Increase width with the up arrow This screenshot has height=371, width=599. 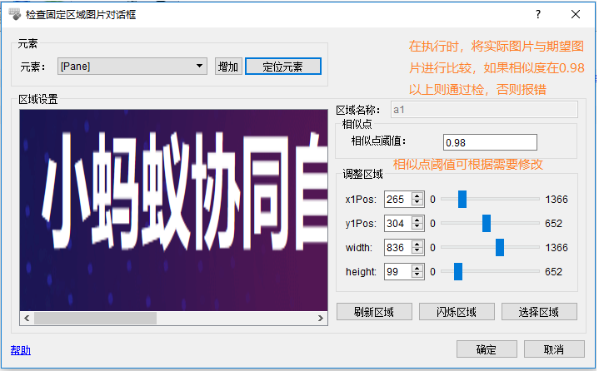coord(417,245)
